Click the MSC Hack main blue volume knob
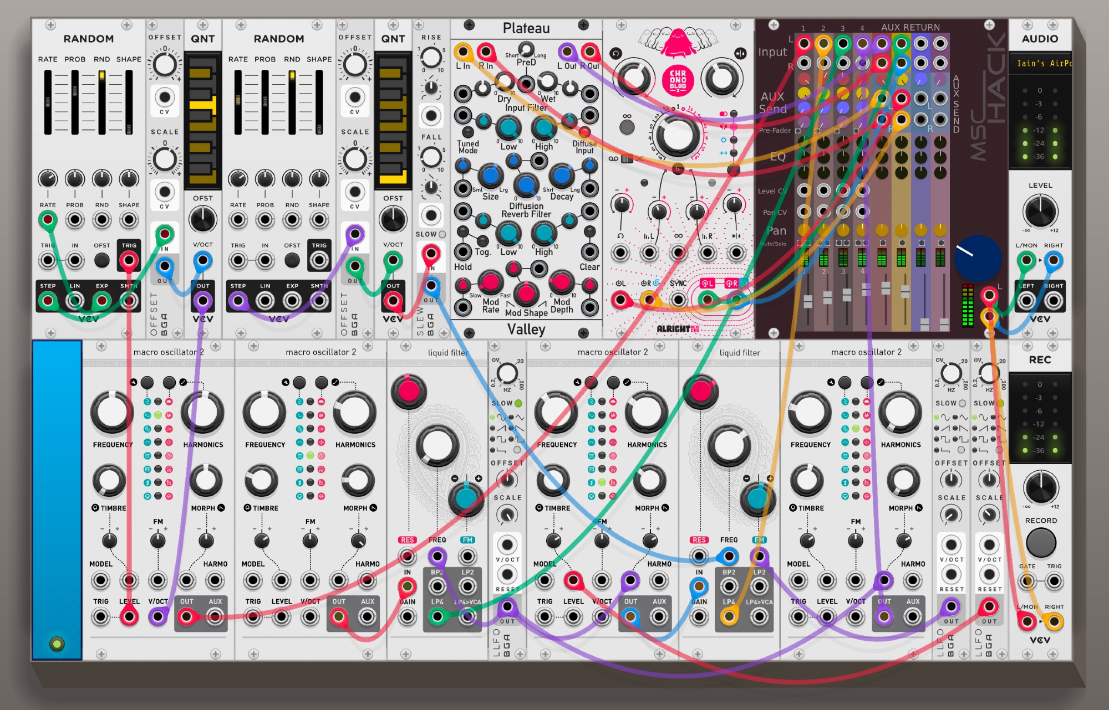 click(978, 258)
